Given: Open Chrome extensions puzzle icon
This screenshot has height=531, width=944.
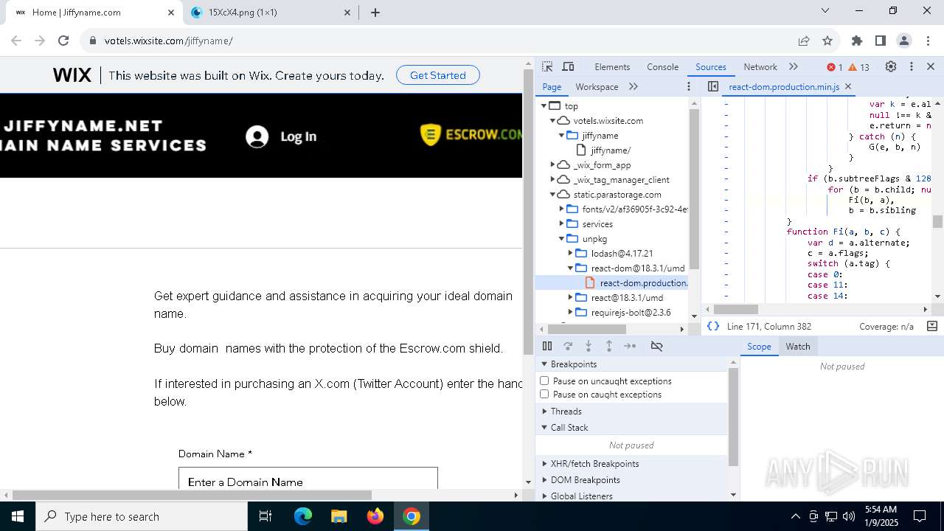Looking at the screenshot, I should pos(857,41).
